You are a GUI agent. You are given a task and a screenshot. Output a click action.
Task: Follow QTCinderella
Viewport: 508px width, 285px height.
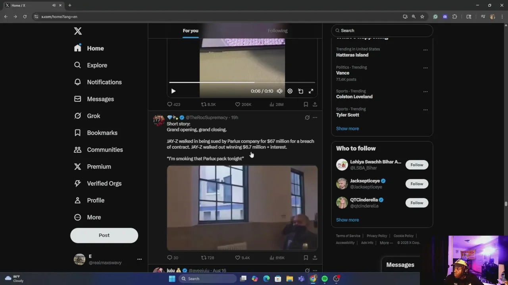point(417,203)
